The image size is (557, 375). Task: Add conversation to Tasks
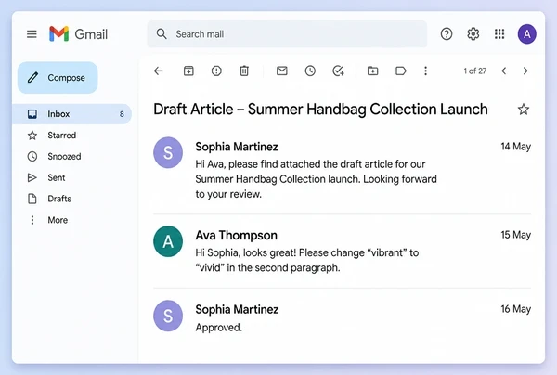pos(338,71)
